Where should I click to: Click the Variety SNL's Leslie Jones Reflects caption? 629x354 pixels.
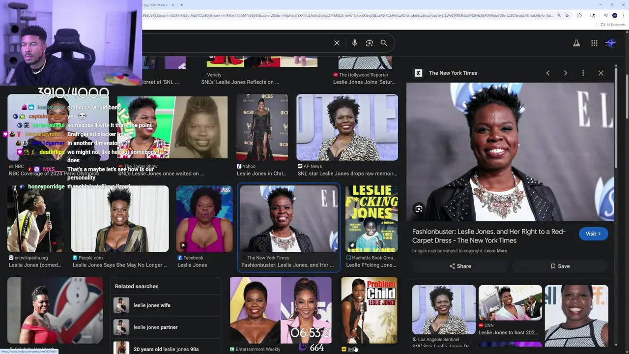(x=240, y=82)
